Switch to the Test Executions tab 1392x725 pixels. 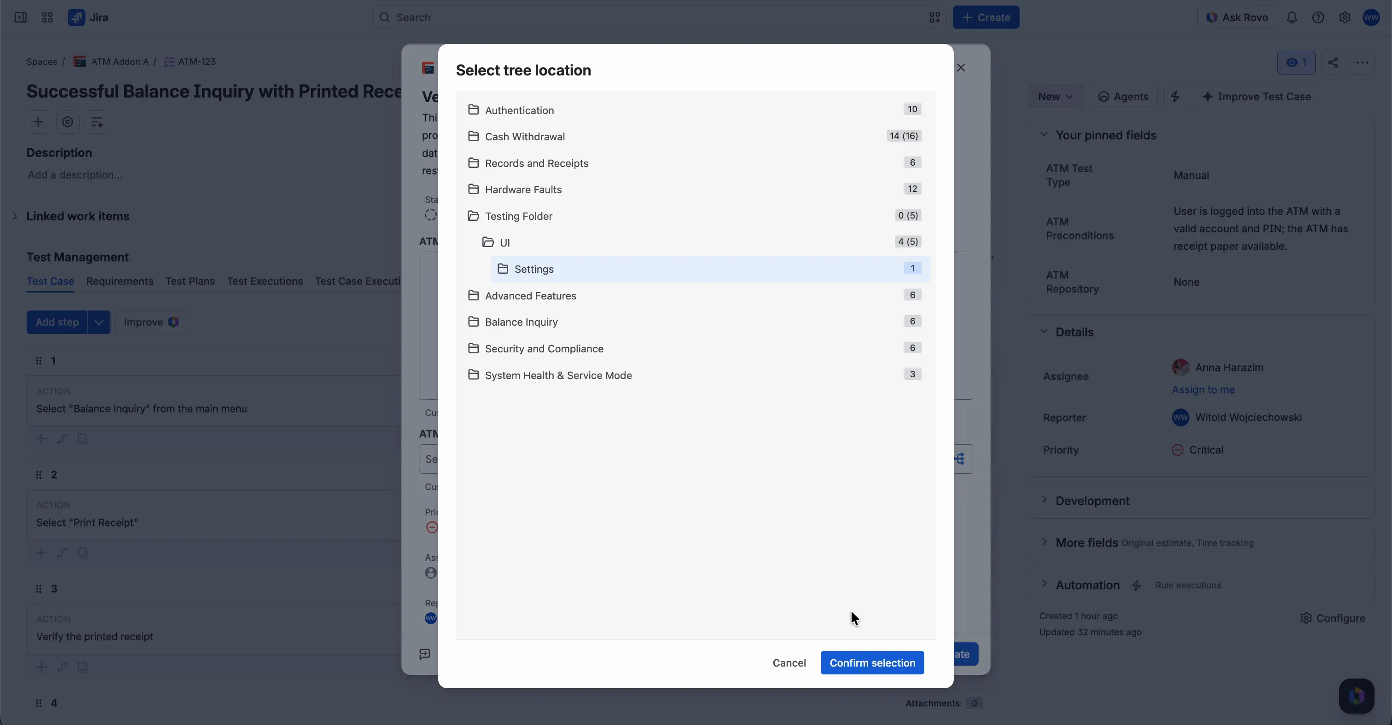[265, 281]
